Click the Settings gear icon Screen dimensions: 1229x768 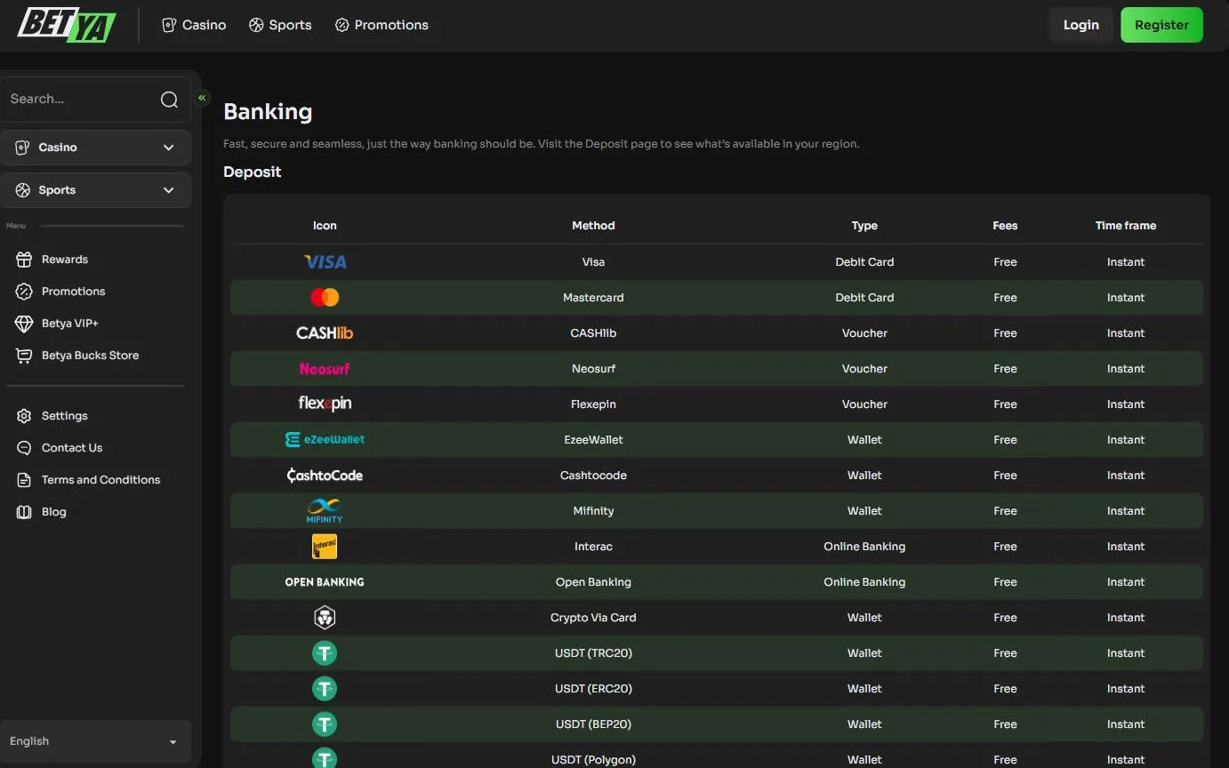(x=24, y=416)
